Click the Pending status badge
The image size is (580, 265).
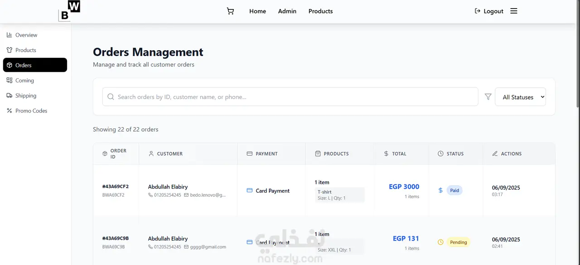point(458,242)
